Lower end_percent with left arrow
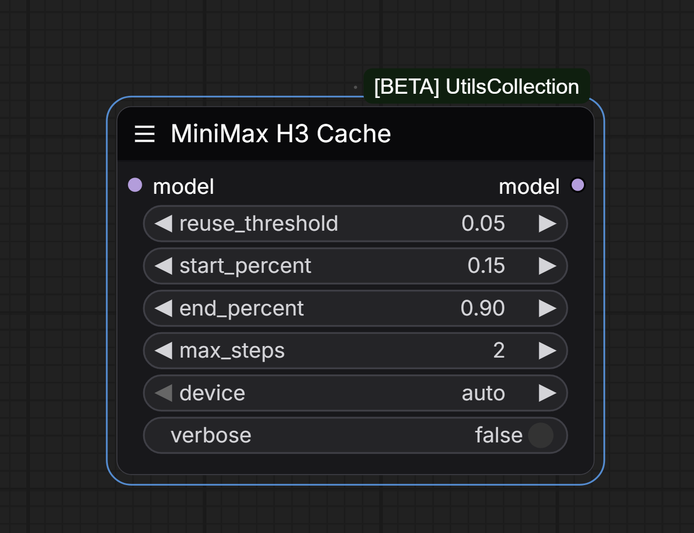Image resolution: width=694 pixels, height=533 pixels. (x=163, y=309)
